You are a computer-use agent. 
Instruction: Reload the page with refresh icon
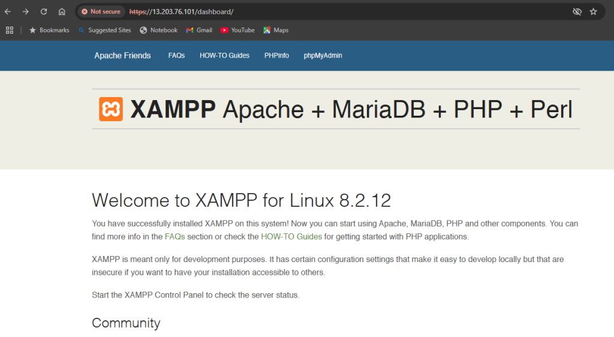(44, 11)
